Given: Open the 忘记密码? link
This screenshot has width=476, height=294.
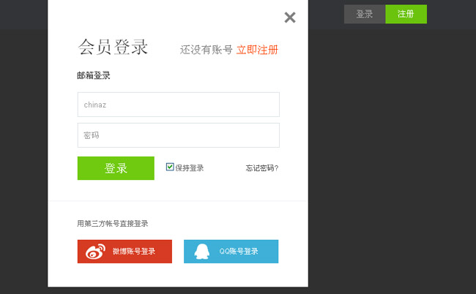Looking at the screenshot, I should [261, 168].
